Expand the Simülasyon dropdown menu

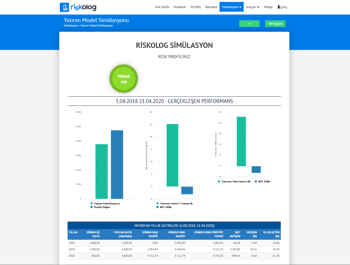(231, 7)
